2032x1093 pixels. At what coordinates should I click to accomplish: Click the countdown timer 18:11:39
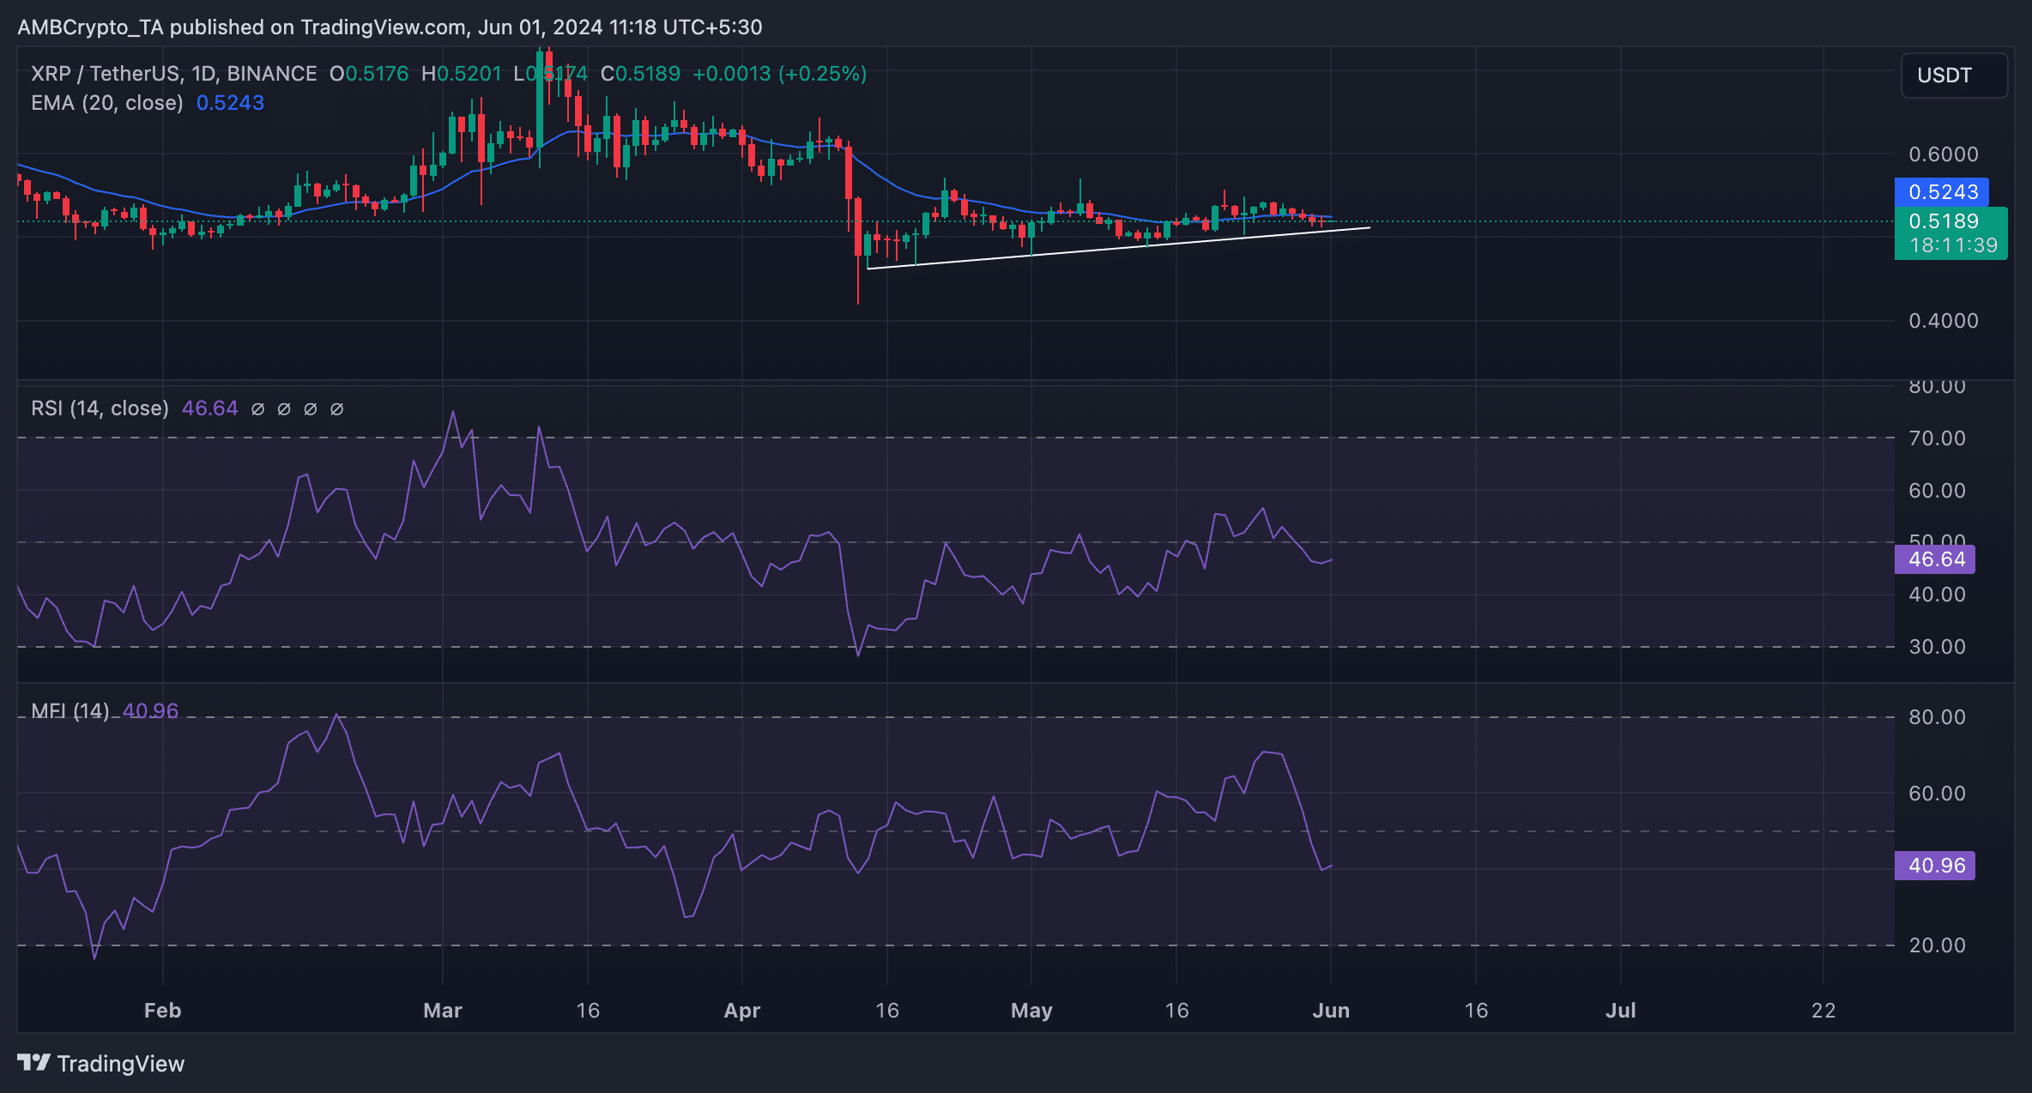[x=1953, y=245]
